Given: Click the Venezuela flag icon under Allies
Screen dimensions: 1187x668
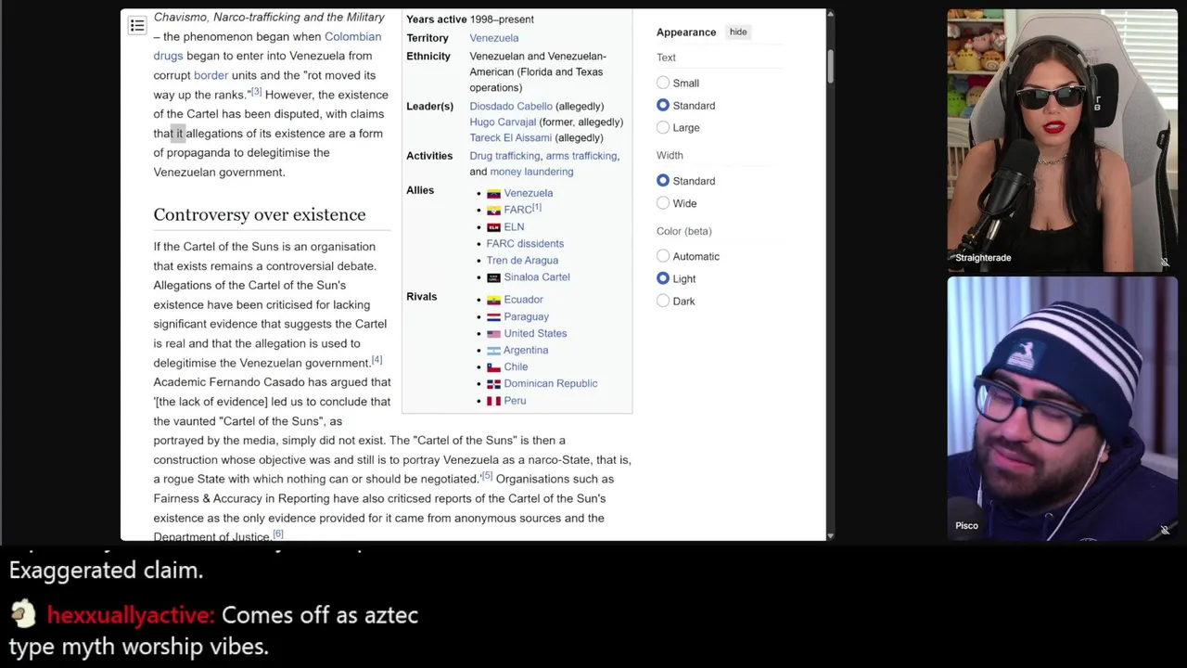Looking at the screenshot, I should point(493,193).
